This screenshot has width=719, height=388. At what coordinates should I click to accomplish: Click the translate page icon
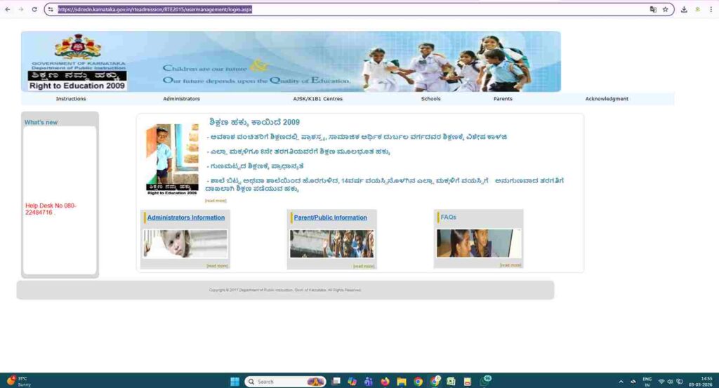(x=653, y=9)
